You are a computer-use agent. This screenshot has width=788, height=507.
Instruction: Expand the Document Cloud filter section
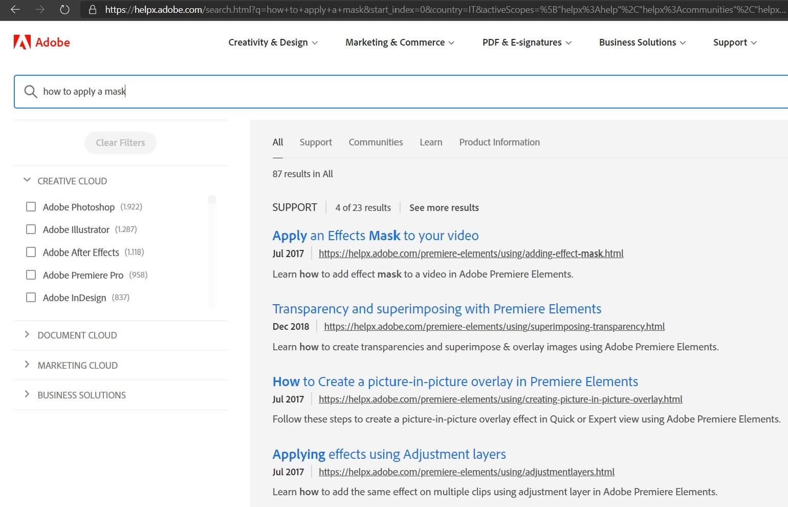pos(27,335)
